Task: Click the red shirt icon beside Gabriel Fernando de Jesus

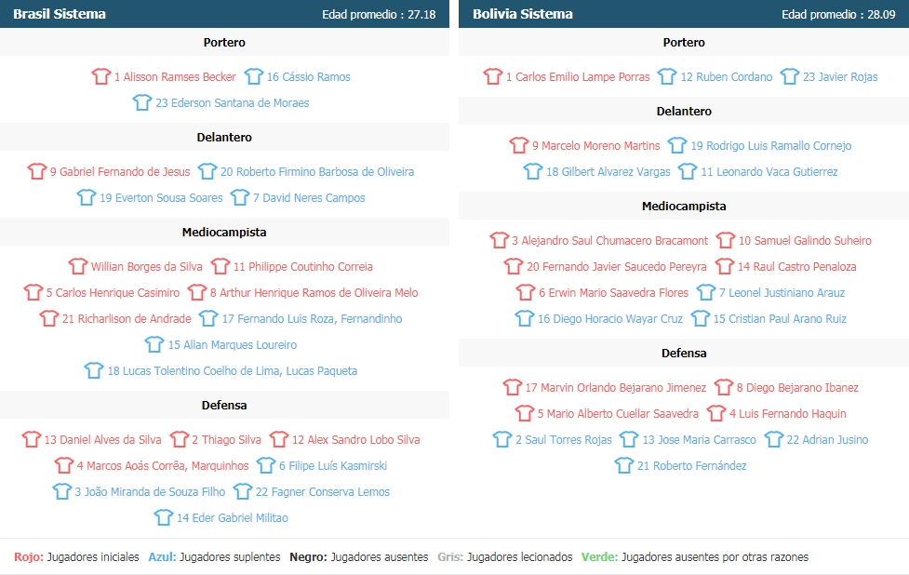Action: click(36, 171)
